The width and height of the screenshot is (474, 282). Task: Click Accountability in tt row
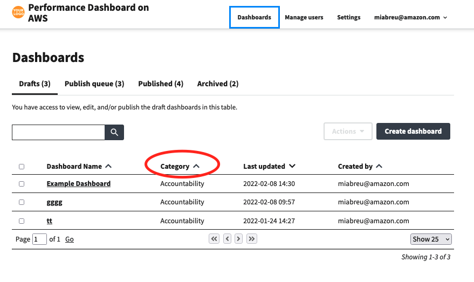click(x=182, y=221)
